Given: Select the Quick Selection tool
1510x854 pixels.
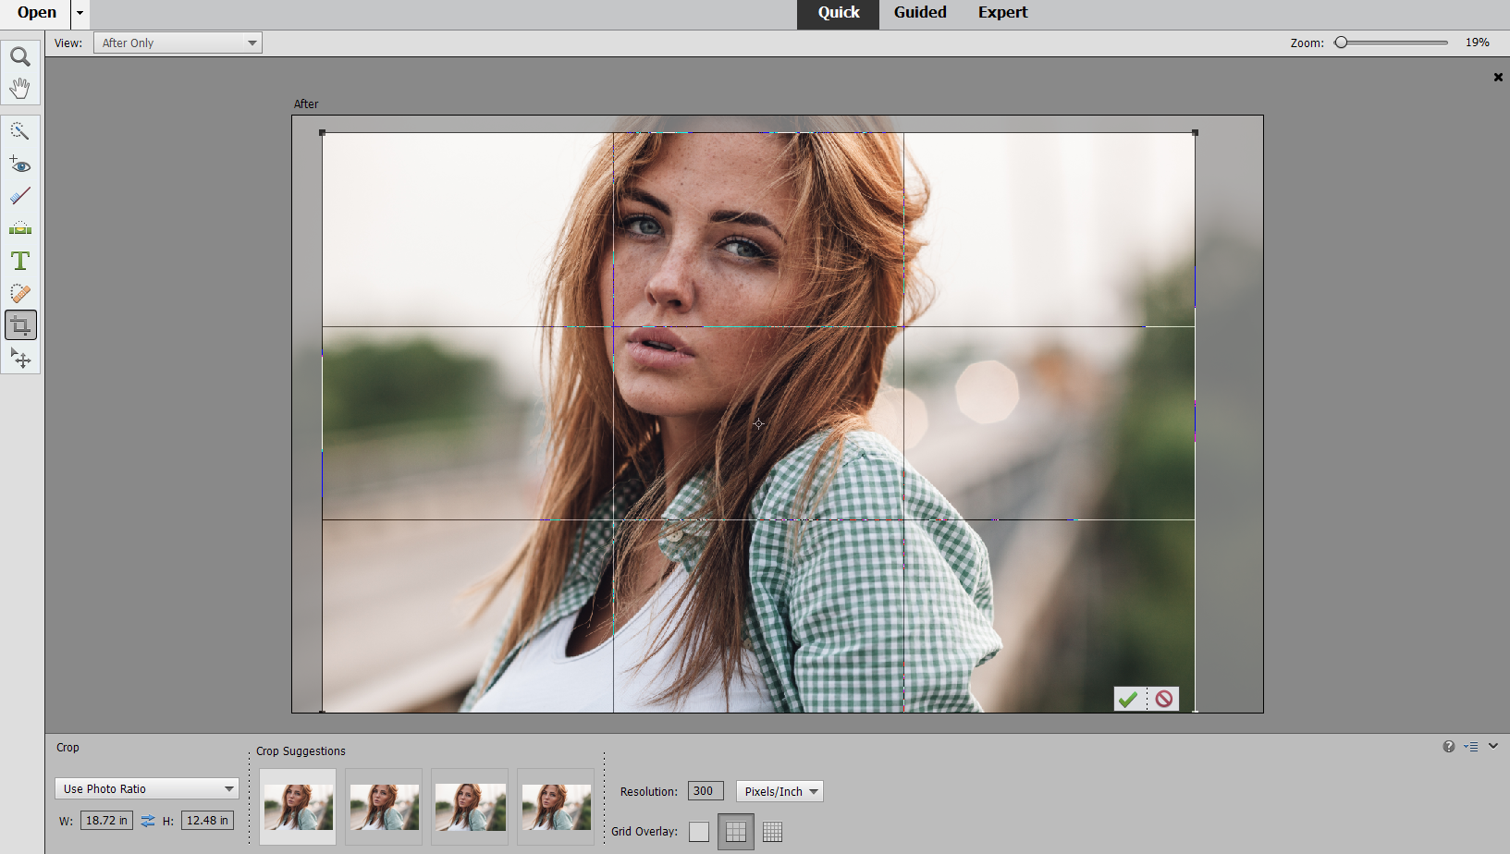Looking at the screenshot, I should tap(20, 130).
